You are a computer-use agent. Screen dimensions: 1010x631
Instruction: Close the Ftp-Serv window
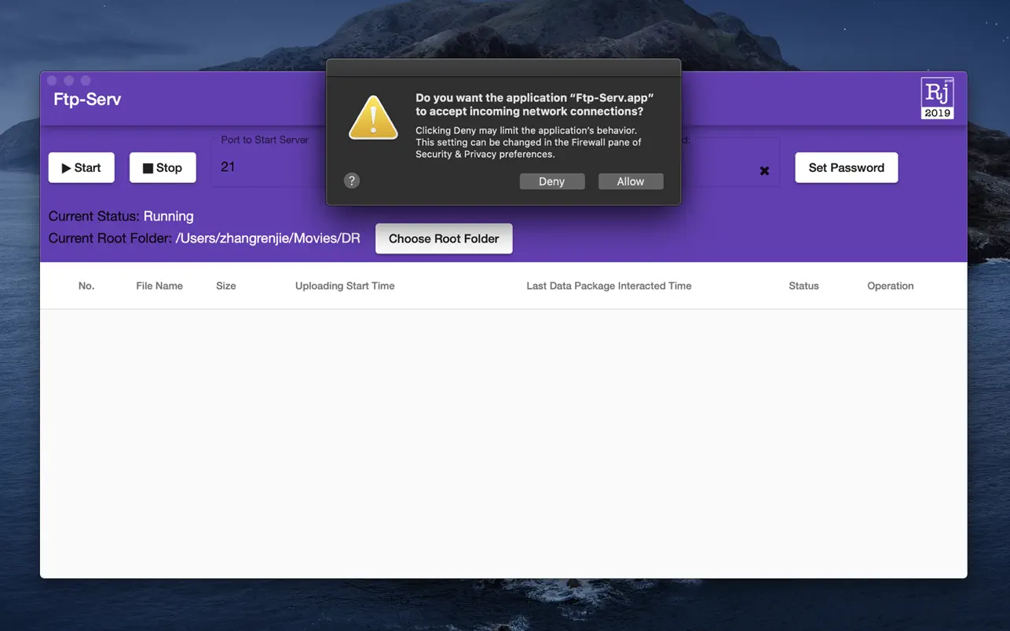click(52, 81)
